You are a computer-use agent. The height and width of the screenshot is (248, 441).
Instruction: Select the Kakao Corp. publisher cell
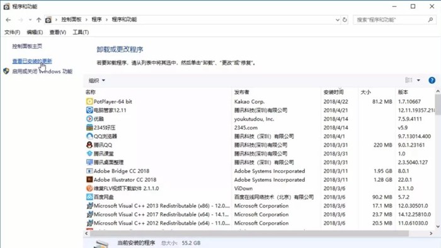pos(249,101)
